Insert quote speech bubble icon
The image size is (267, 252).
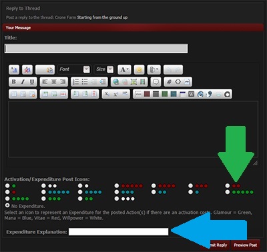click(x=156, y=82)
